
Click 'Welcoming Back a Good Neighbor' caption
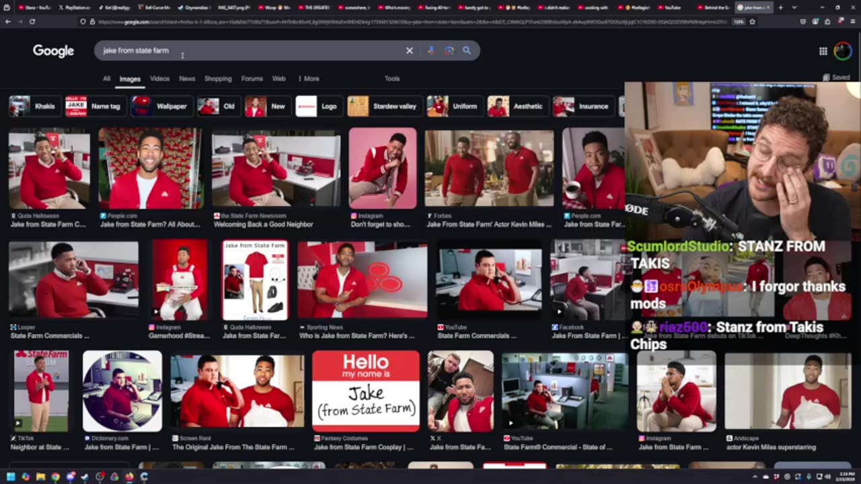click(263, 225)
